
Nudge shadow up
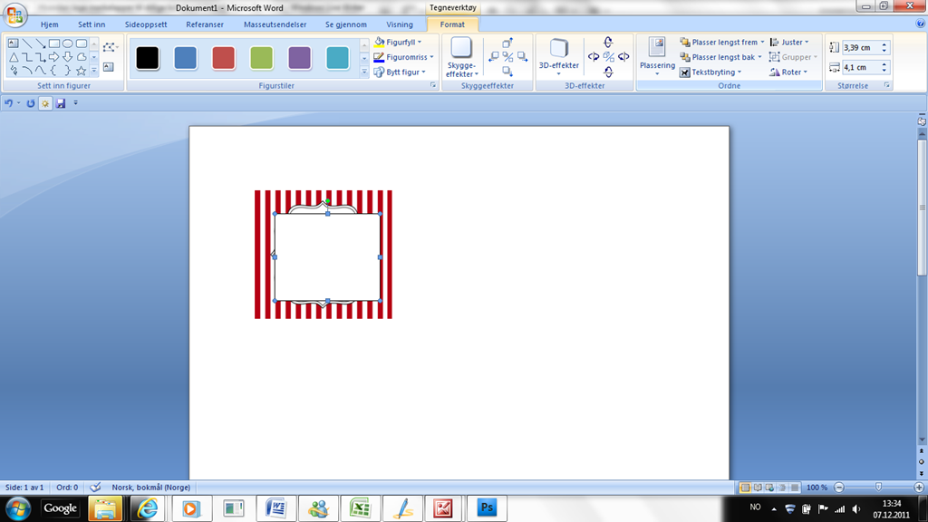point(507,43)
